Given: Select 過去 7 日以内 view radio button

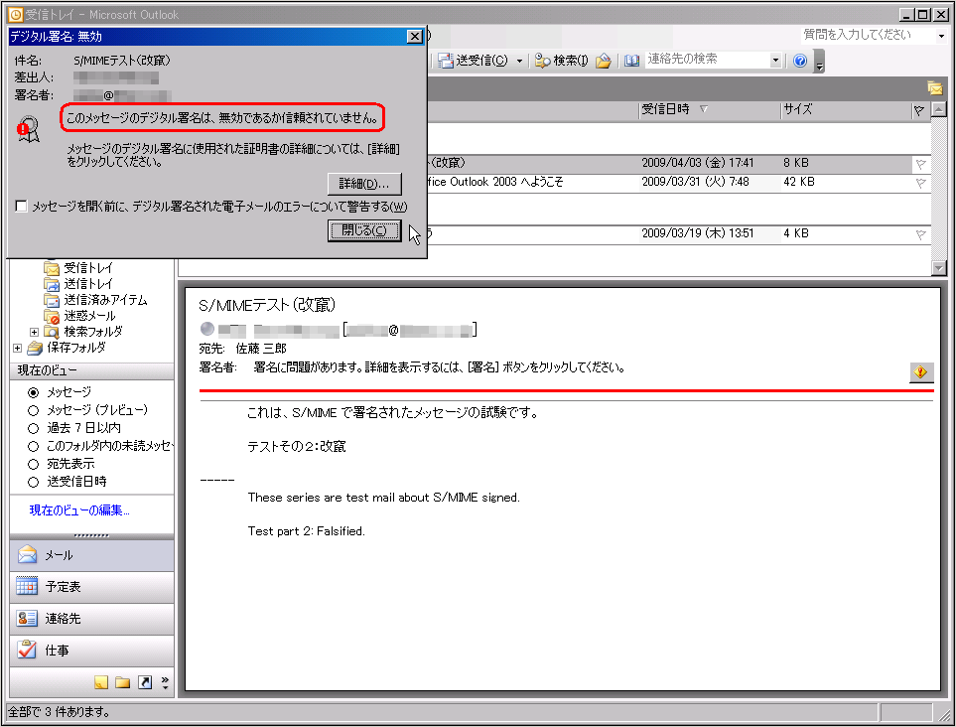Looking at the screenshot, I should click(x=34, y=428).
